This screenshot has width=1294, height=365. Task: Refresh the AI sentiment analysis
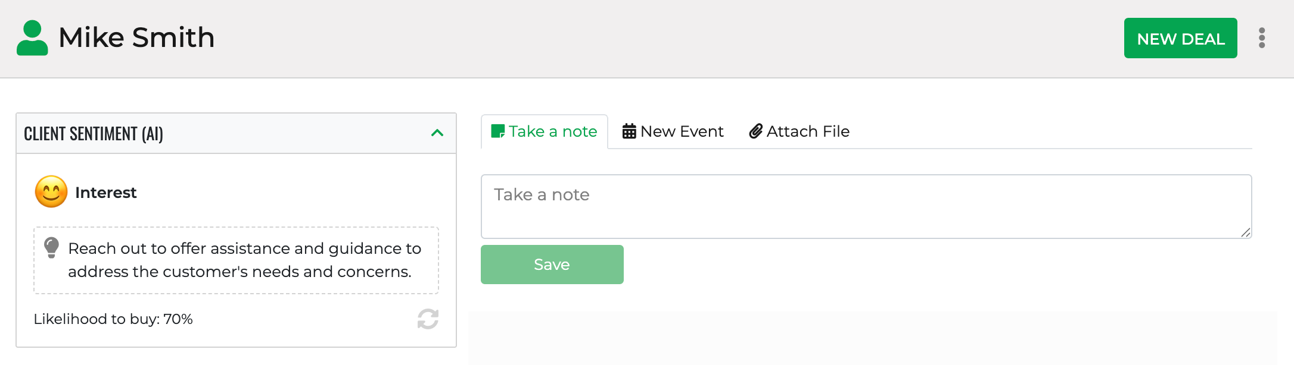pyautogui.click(x=428, y=319)
